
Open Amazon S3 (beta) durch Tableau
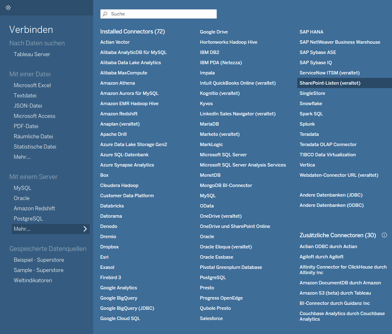[335, 293]
